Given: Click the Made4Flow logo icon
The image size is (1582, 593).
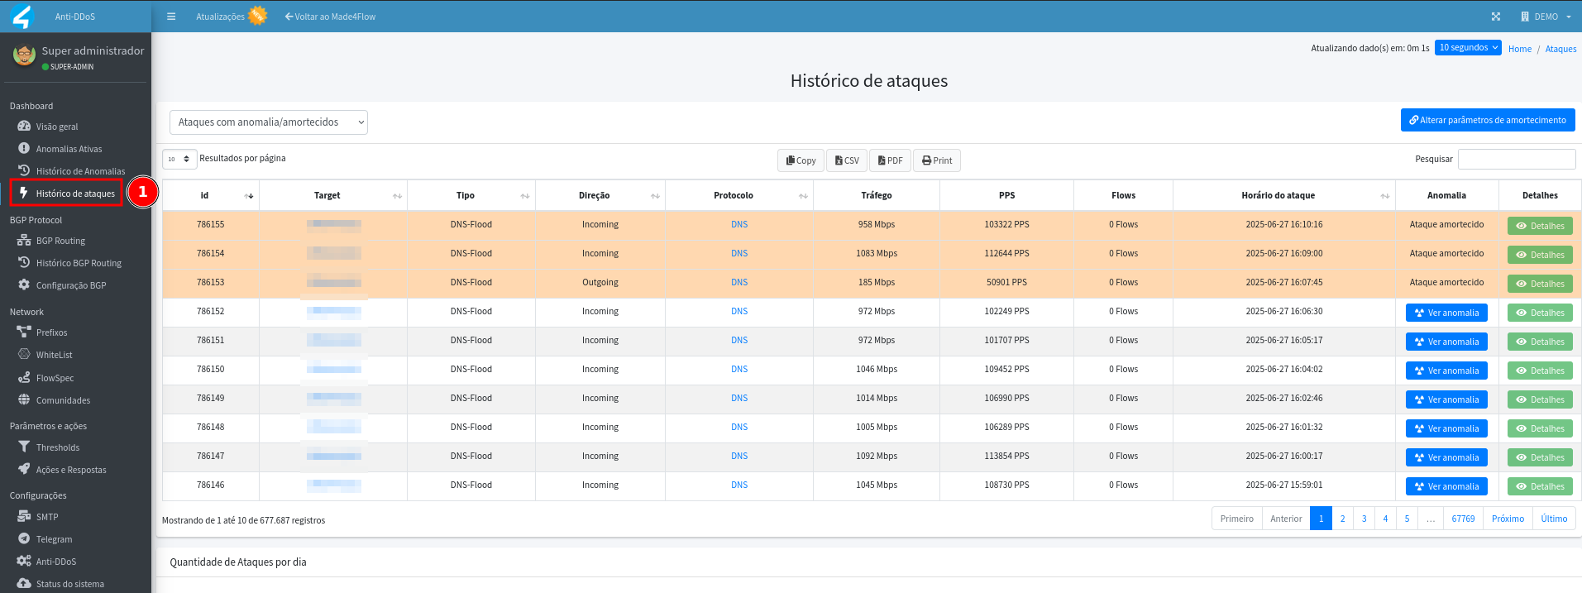Looking at the screenshot, I should [22, 17].
